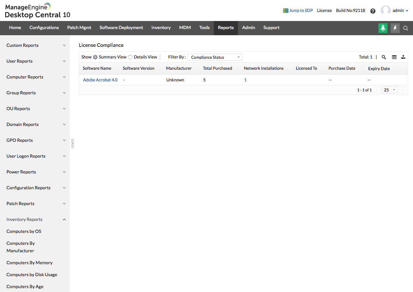Expand OU Reports section
Viewport: 413px width, 292px height.
pos(35,109)
